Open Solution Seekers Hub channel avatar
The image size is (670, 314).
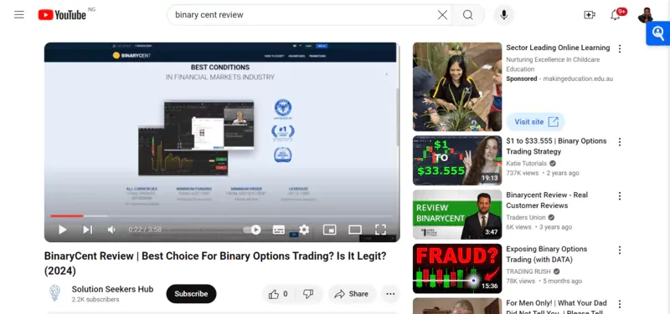point(54,293)
